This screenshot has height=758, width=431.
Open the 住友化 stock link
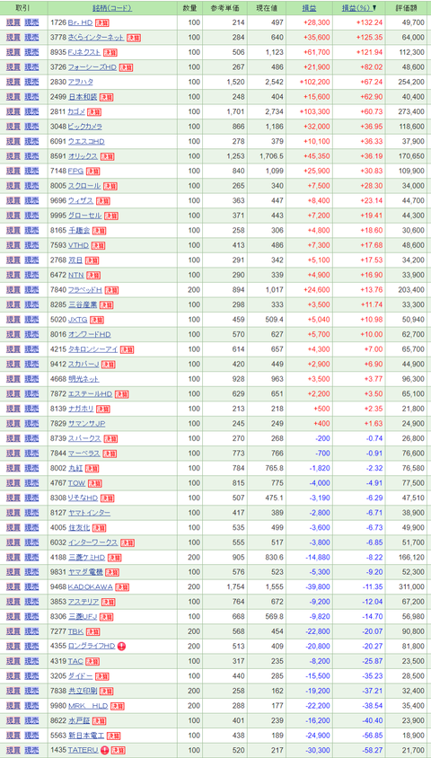pos(77,528)
